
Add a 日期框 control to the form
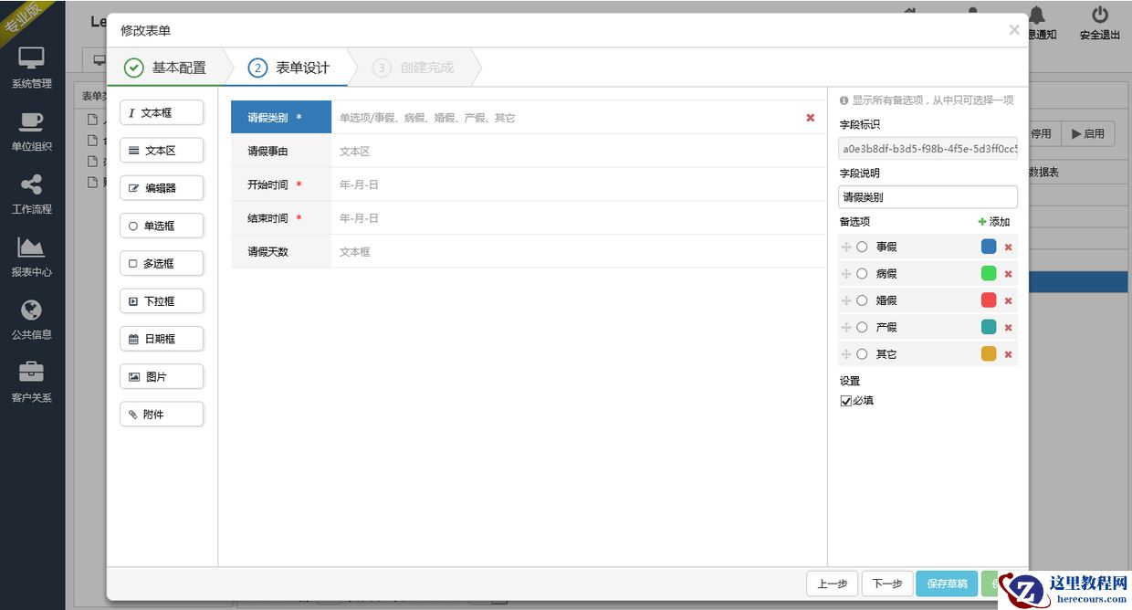pyautogui.click(x=162, y=339)
